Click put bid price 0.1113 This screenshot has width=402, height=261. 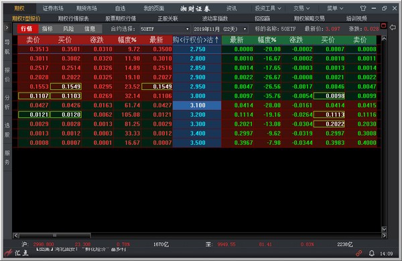coord(329,115)
